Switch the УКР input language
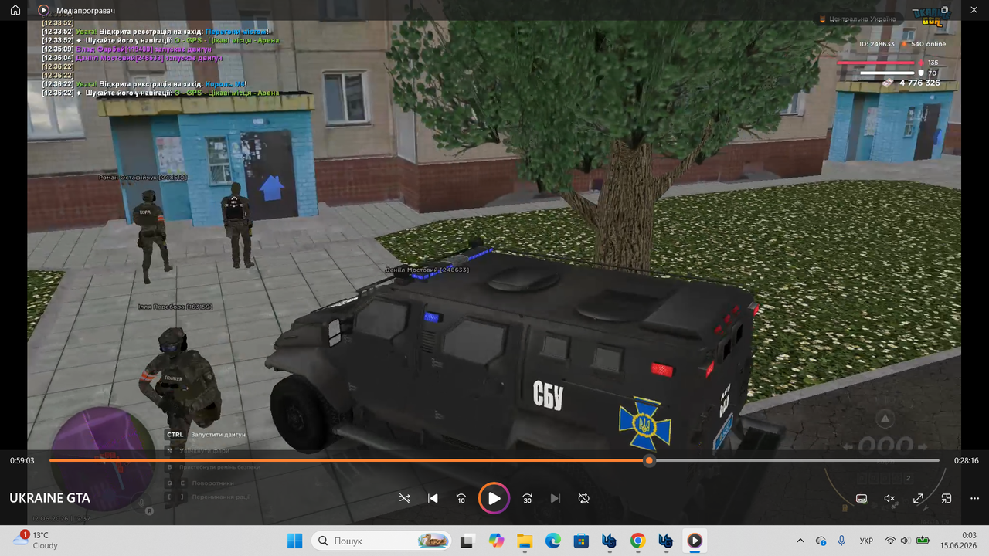The height and width of the screenshot is (556, 989). pyautogui.click(x=867, y=541)
